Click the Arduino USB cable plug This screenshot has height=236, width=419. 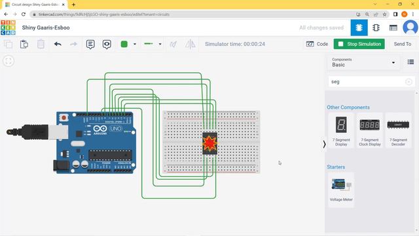37,132
